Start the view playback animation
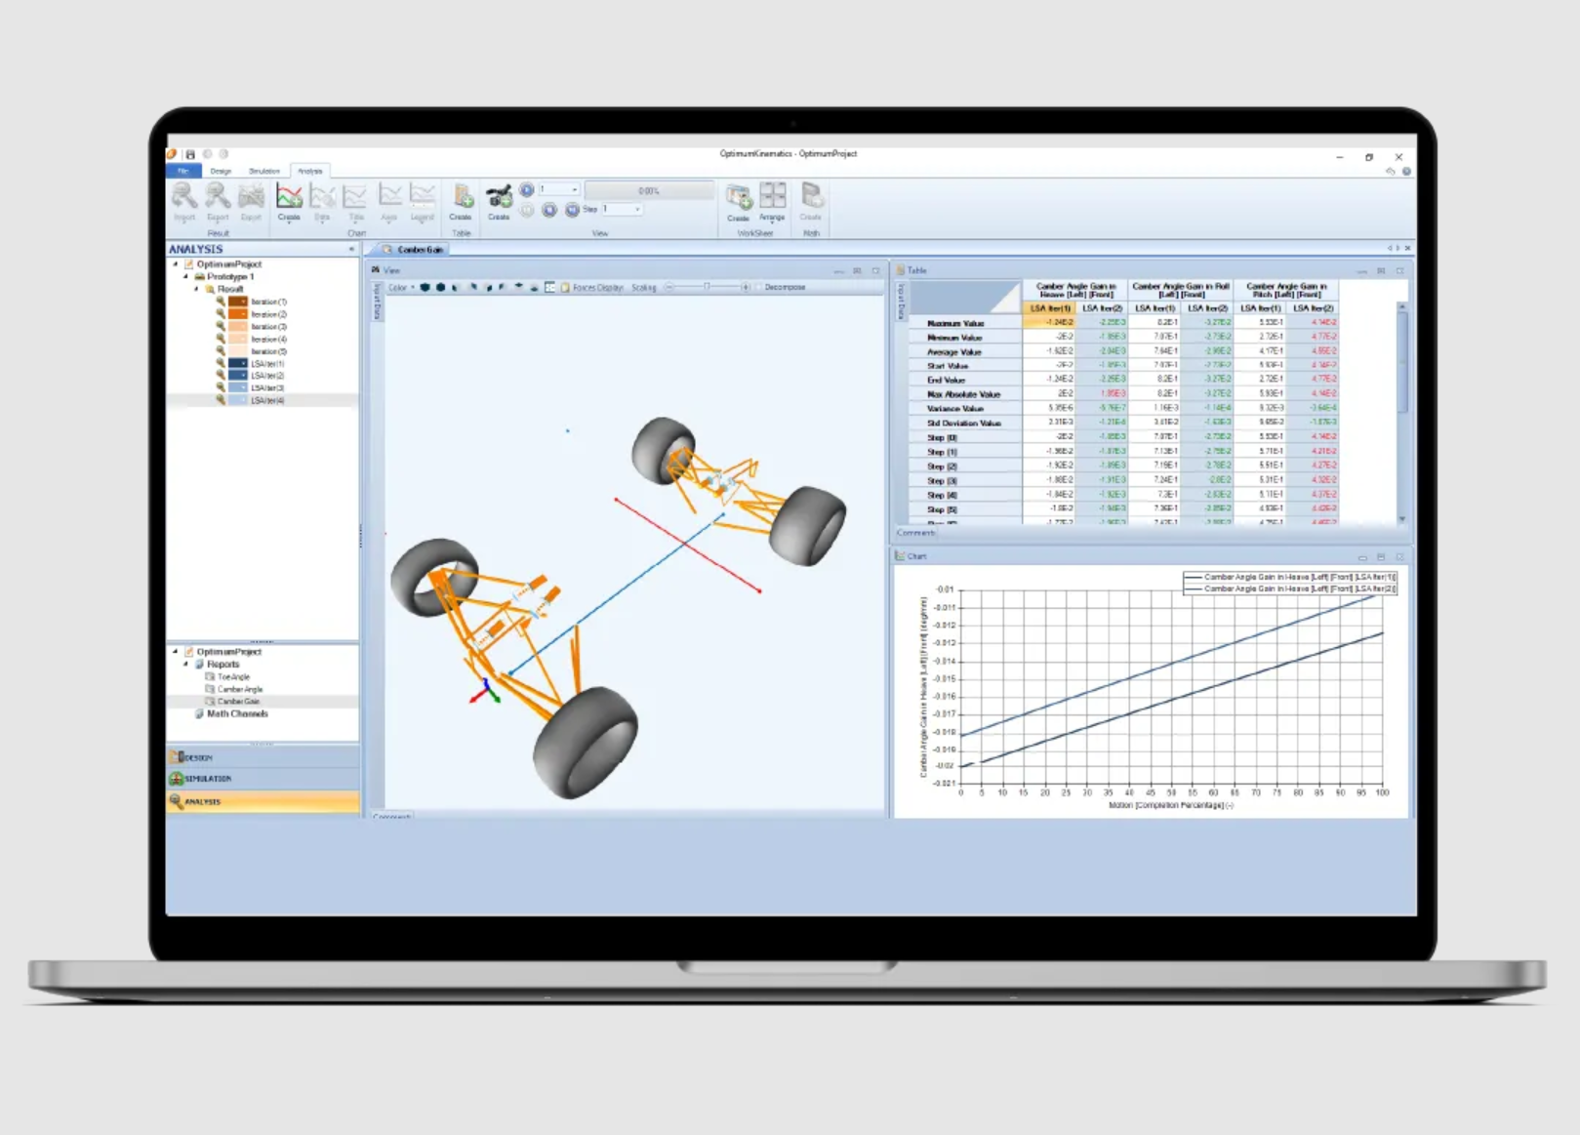The image size is (1580, 1135). pyautogui.click(x=527, y=190)
